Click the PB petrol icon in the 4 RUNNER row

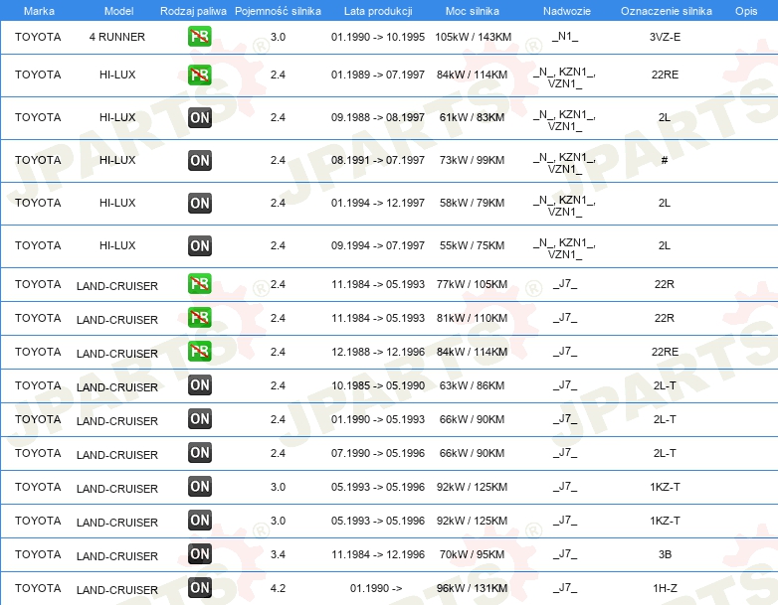tap(199, 38)
